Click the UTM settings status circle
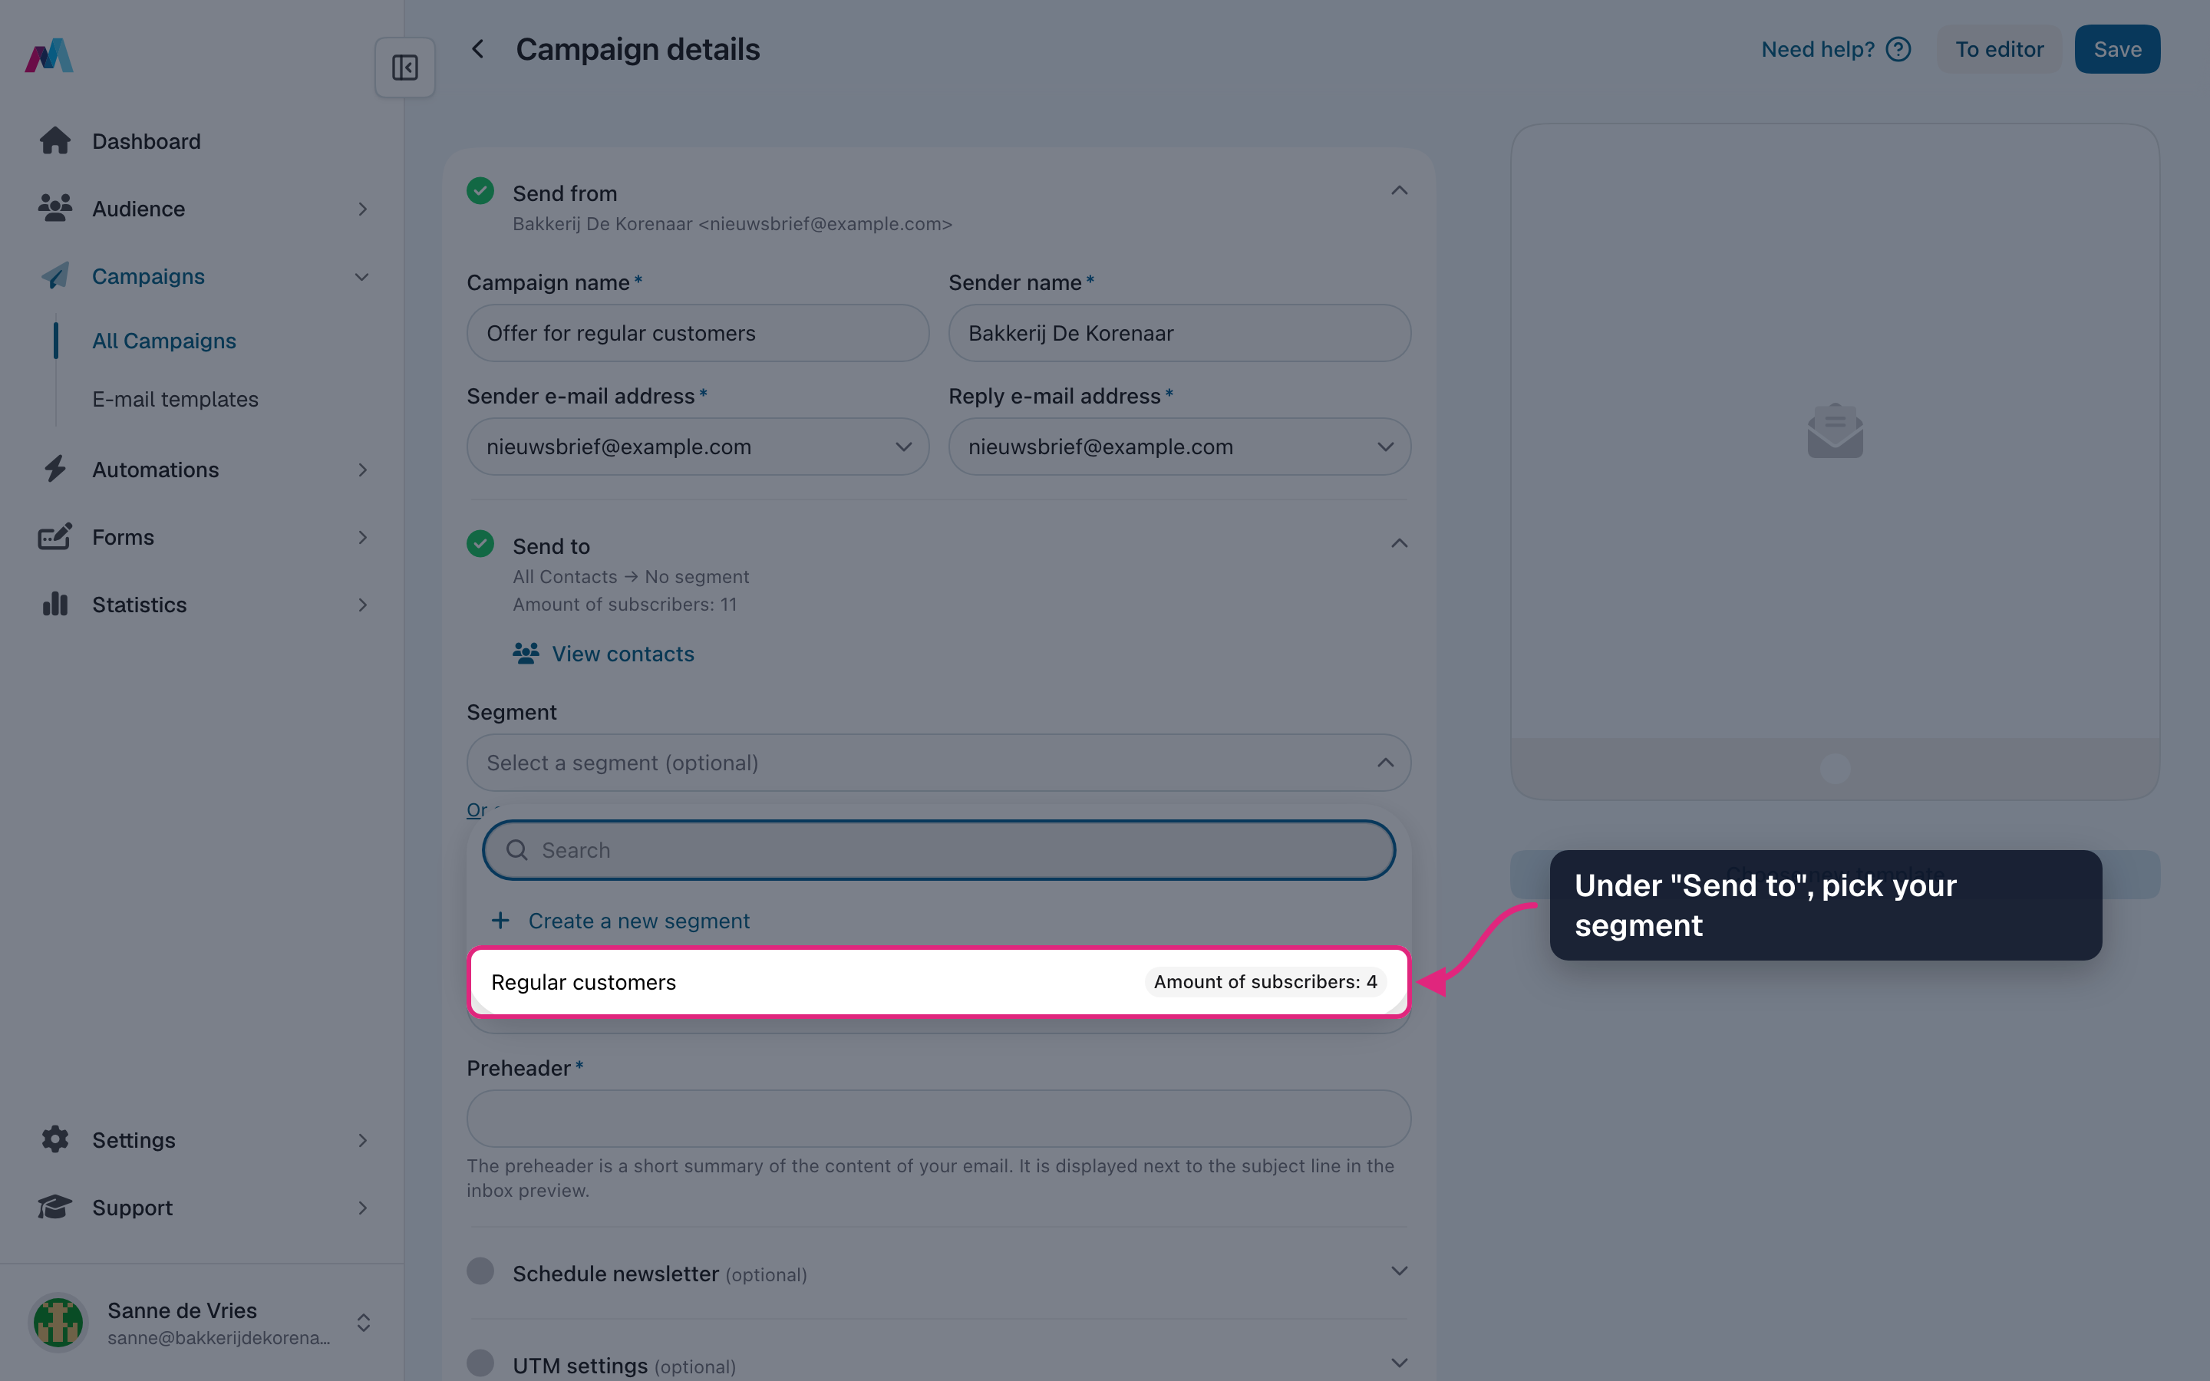2210x1381 pixels. tap(480, 1363)
